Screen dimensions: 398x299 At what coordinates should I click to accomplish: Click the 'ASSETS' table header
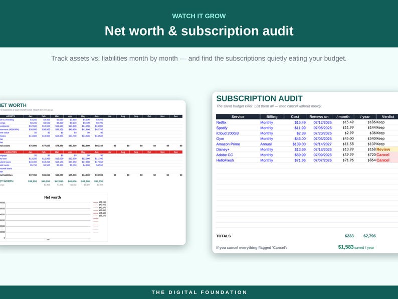tap(11, 116)
